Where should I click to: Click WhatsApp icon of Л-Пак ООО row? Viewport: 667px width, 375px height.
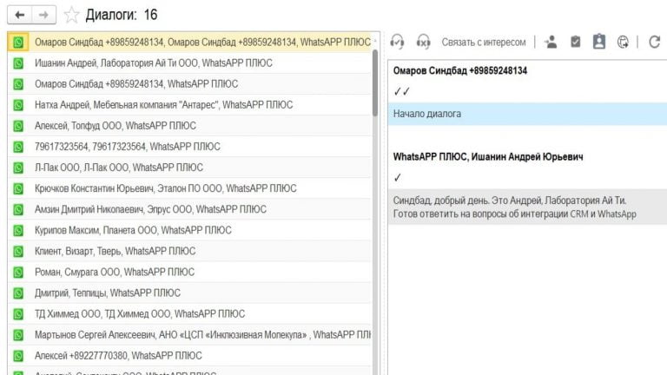[18, 167]
